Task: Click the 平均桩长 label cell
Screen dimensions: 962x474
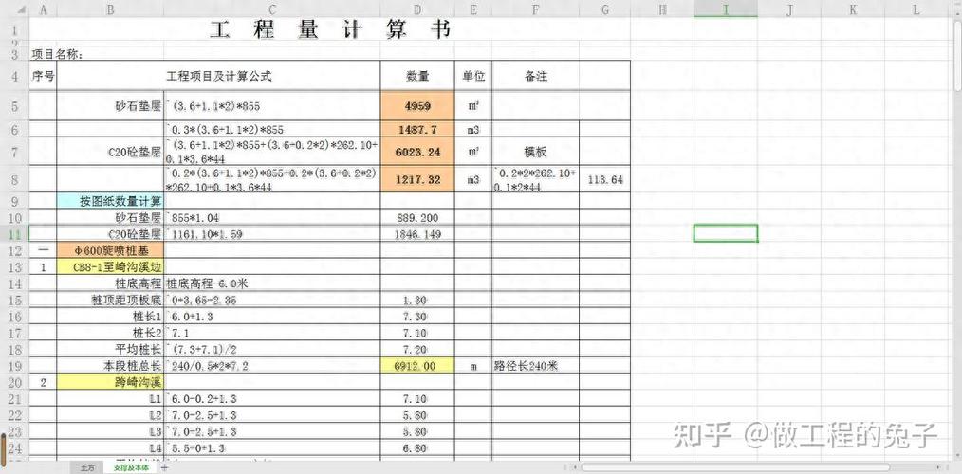Action: click(110, 350)
